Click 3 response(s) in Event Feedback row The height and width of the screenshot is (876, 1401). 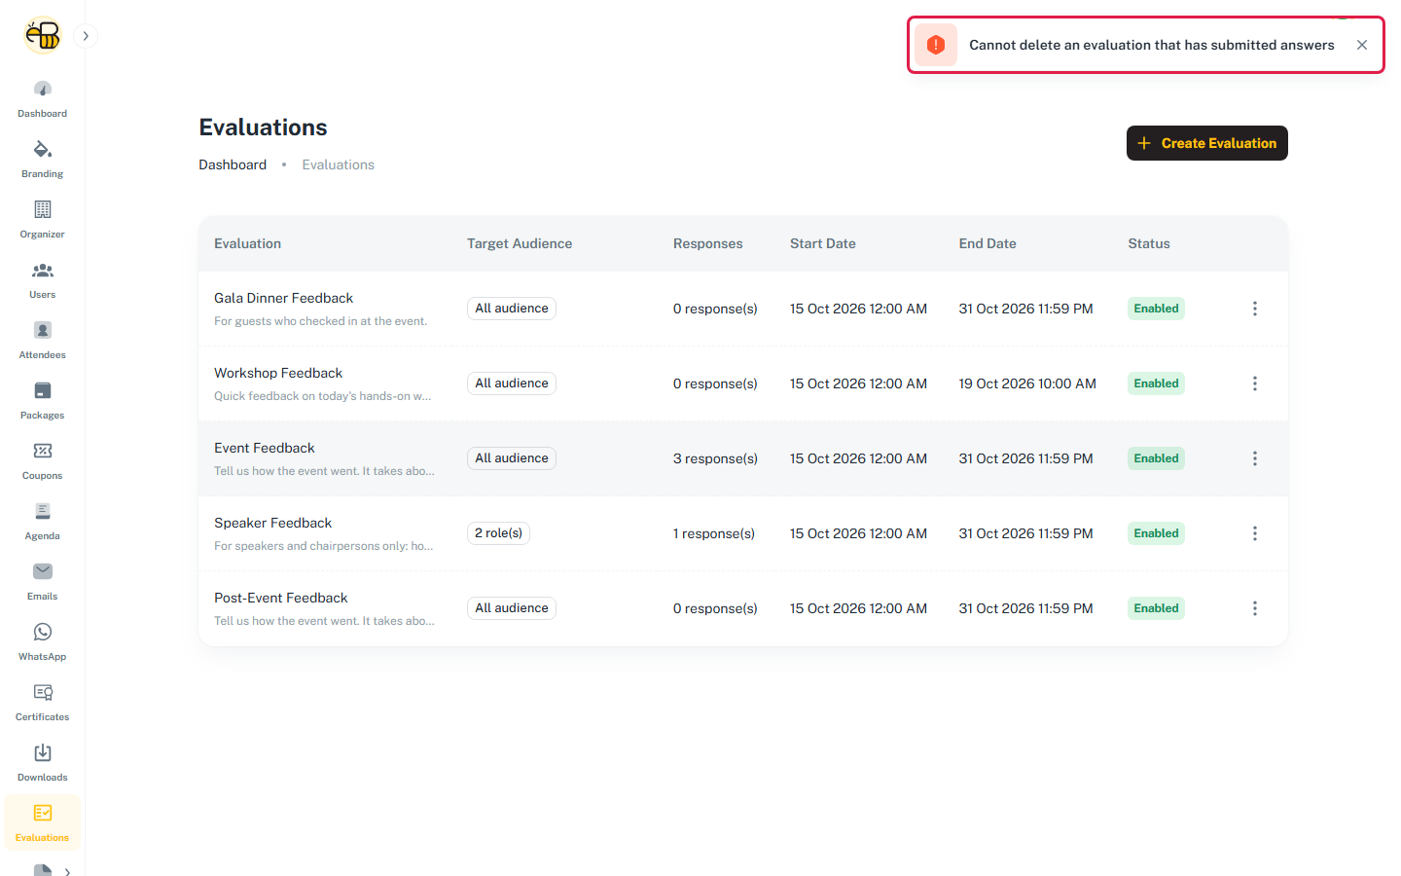click(x=715, y=458)
